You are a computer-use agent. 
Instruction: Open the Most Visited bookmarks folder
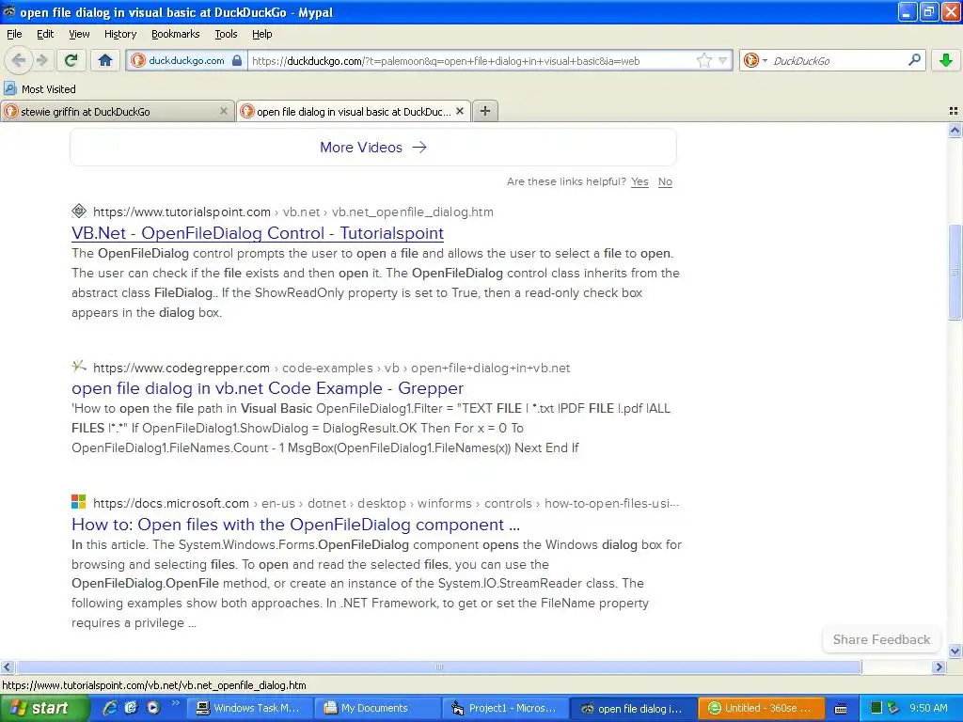tap(39, 89)
